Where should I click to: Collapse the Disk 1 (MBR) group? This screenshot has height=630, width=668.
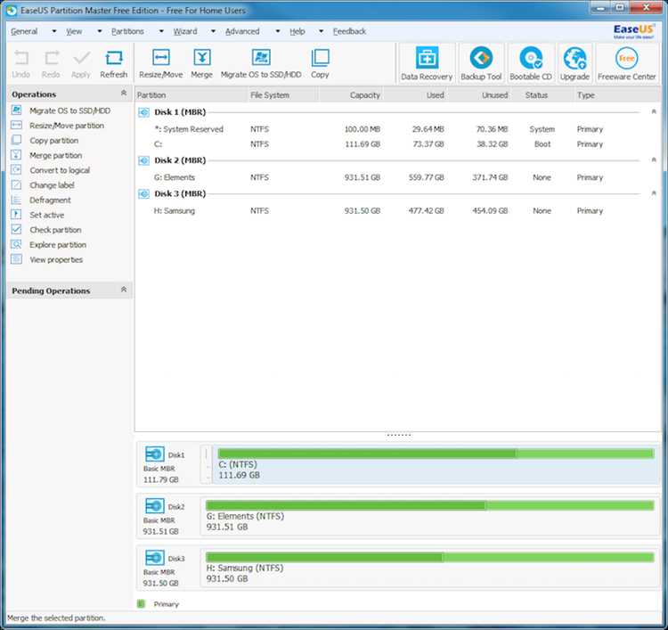[x=654, y=111]
